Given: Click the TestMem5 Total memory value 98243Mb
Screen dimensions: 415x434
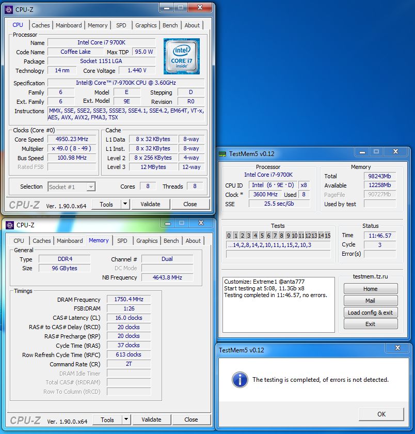Looking at the screenshot, I should pyautogui.click(x=379, y=176).
